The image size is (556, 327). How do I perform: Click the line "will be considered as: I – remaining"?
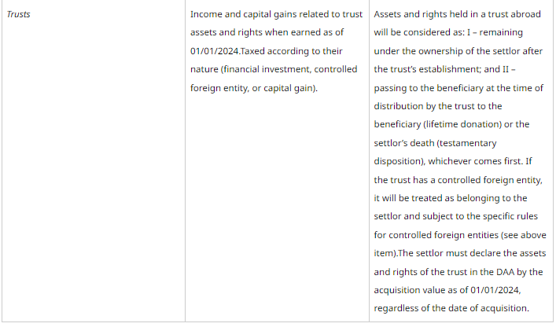pos(448,33)
